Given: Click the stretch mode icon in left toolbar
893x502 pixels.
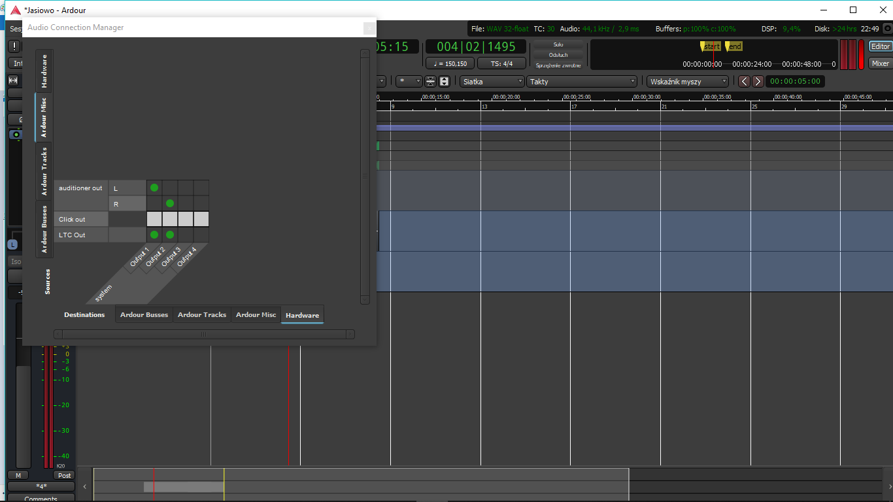Looking at the screenshot, I should coord(14,80).
